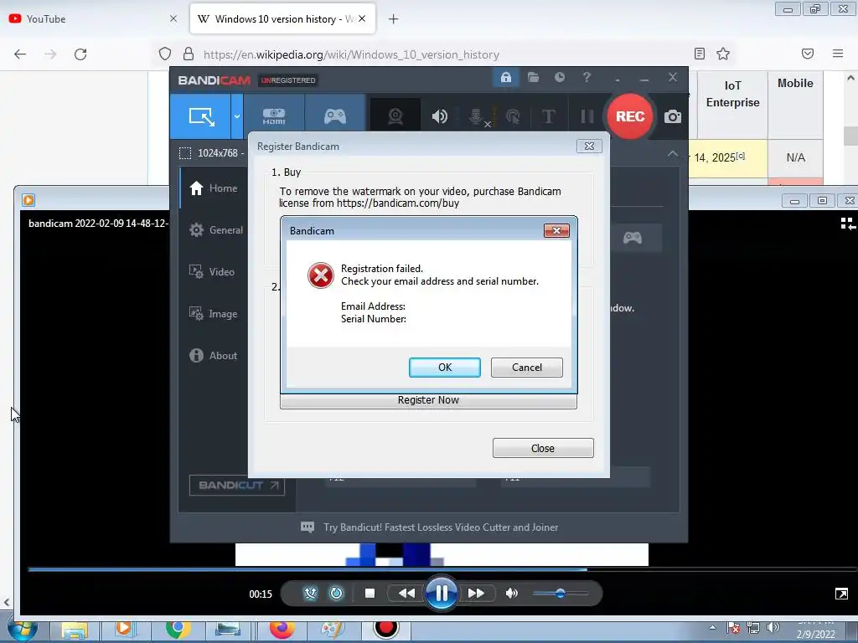
Task: Open Chrome from the taskbar
Action: 178,630
